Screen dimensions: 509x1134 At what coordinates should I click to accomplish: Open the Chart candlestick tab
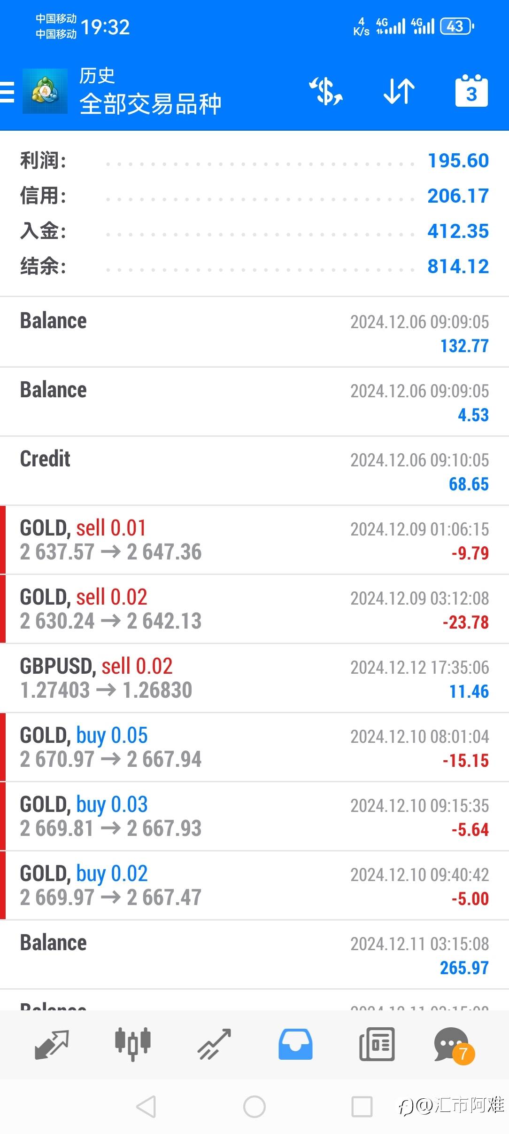[x=133, y=1045]
